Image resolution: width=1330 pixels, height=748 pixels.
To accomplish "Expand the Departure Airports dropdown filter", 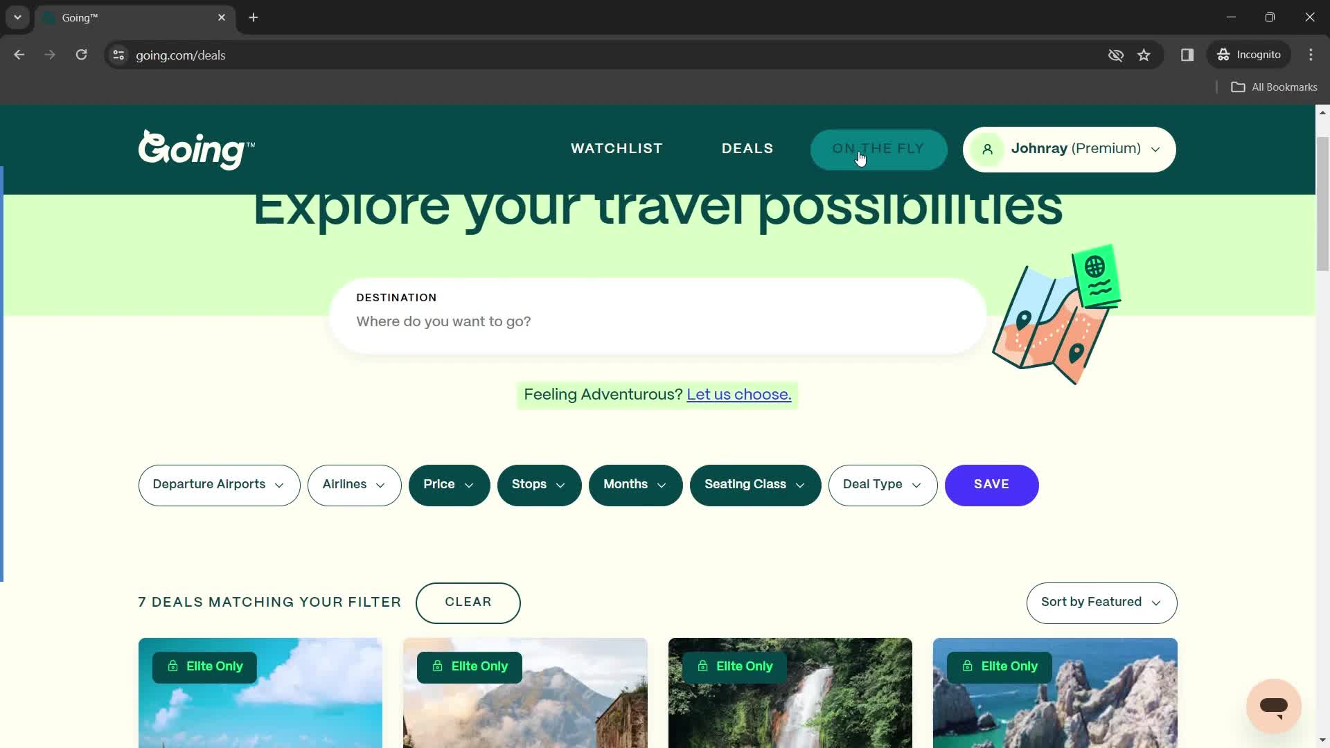I will point(218,485).
